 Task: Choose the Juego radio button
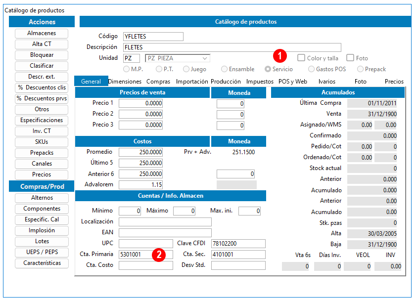(186, 69)
